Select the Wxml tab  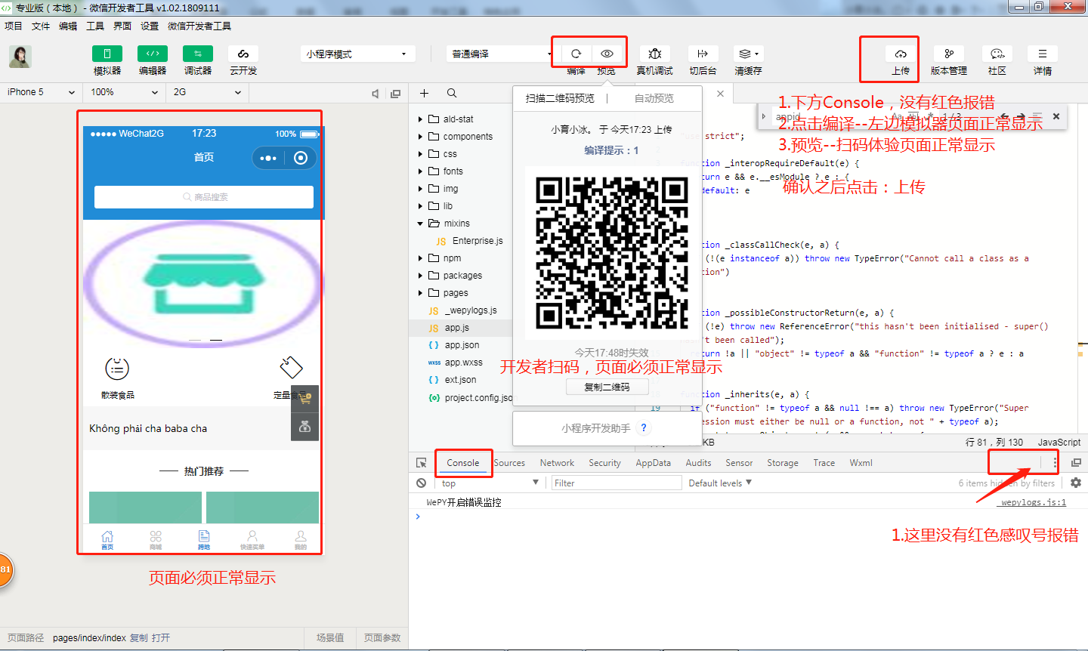coord(861,463)
